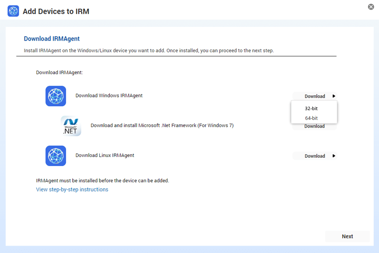
Task: Open View step-by-step instructions
Action: [x=72, y=189]
